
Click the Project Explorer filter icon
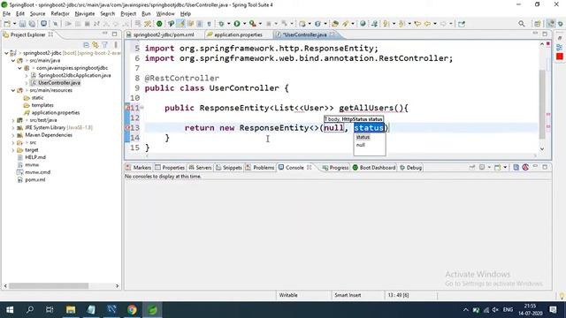tap(104, 45)
